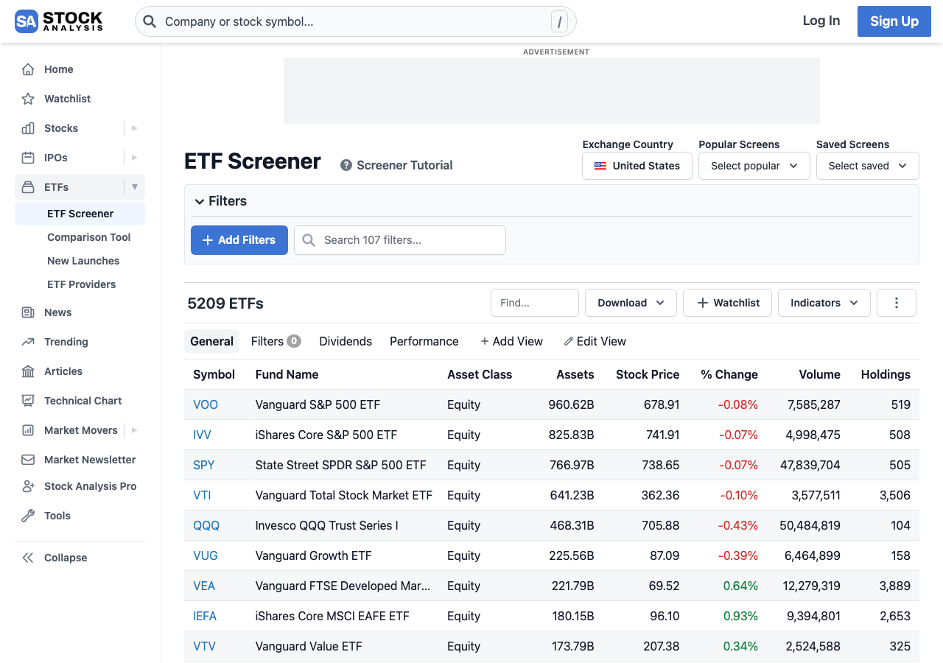The width and height of the screenshot is (943, 663).
Task: Click + Add View
Action: point(511,341)
